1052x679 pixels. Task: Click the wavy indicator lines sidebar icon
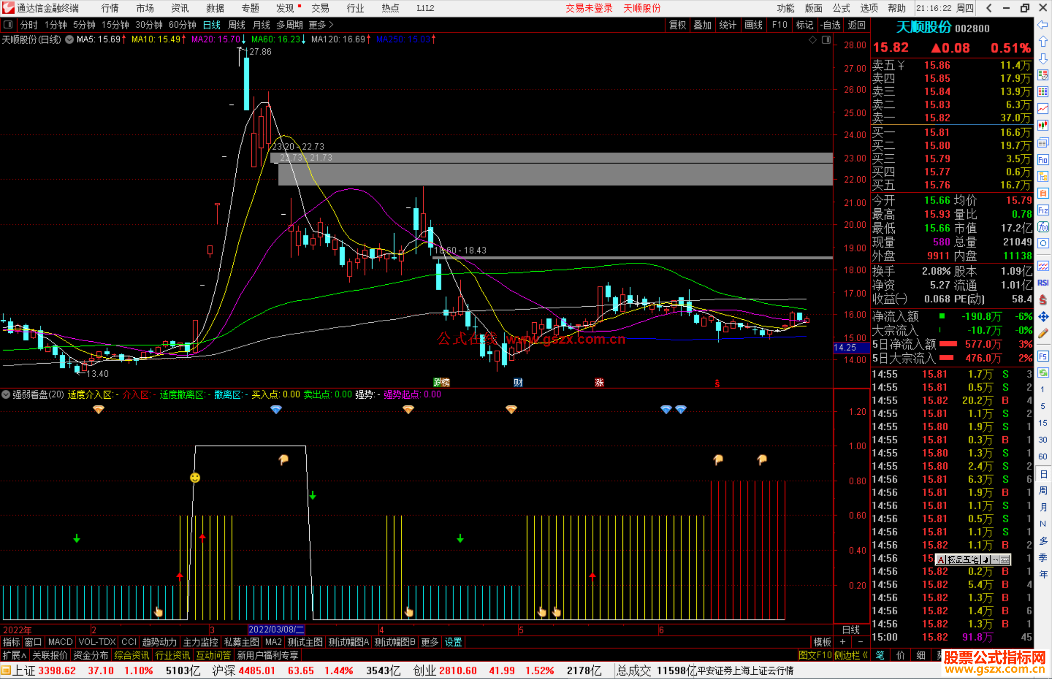(1043, 266)
